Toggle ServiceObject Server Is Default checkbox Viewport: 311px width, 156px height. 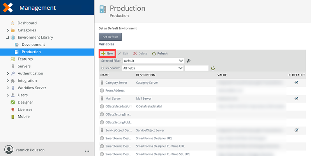coord(296,130)
